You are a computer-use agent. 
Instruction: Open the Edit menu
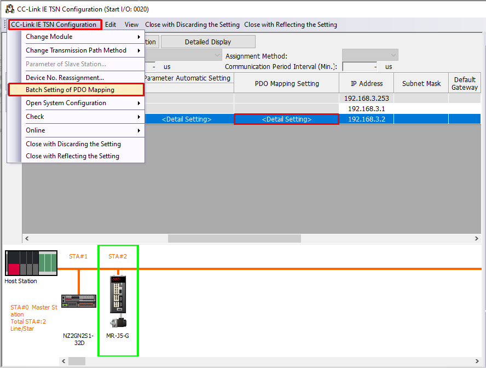(111, 25)
